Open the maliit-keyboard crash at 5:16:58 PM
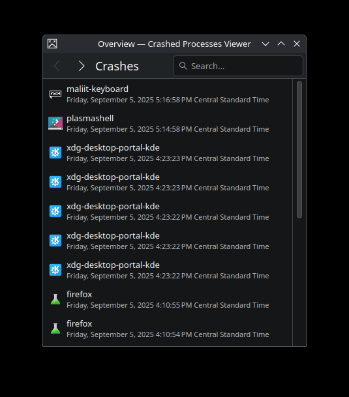Screen dimensions: 349x397 (x=168, y=94)
